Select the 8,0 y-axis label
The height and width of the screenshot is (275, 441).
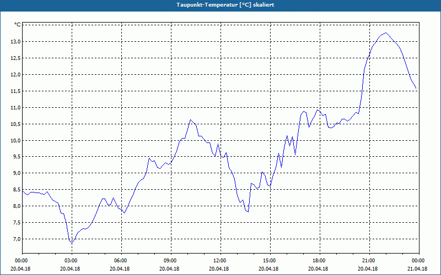[17, 206]
